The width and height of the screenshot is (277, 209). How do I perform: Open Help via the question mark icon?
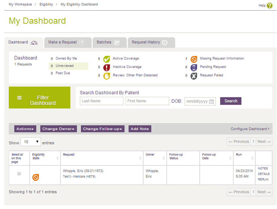[x=270, y=5]
